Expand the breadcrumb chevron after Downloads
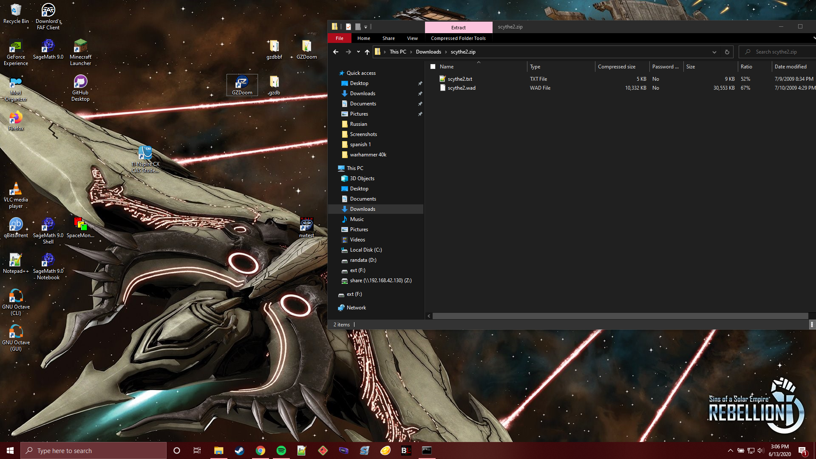 click(x=446, y=52)
